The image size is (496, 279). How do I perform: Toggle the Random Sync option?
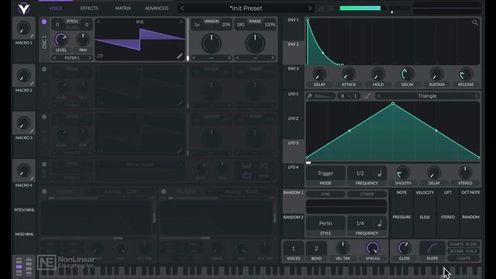click(325, 195)
